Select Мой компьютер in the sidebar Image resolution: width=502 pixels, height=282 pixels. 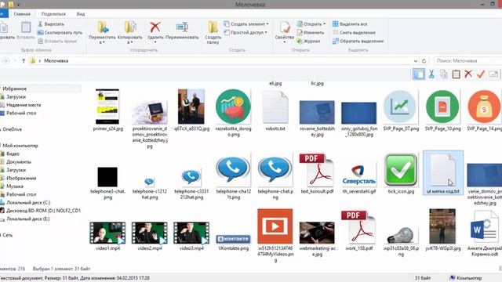click(20, 146)
